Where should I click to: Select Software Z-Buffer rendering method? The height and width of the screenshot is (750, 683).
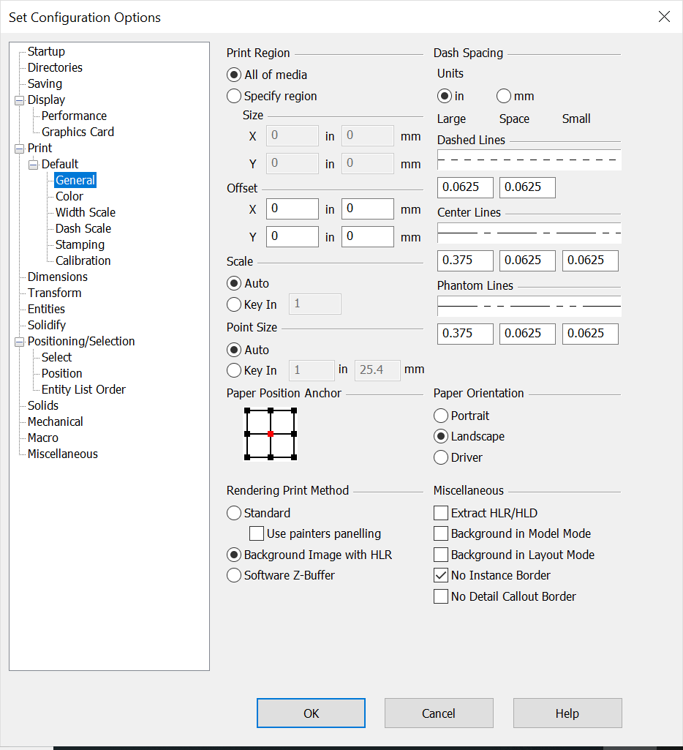(x=234, y=575)
